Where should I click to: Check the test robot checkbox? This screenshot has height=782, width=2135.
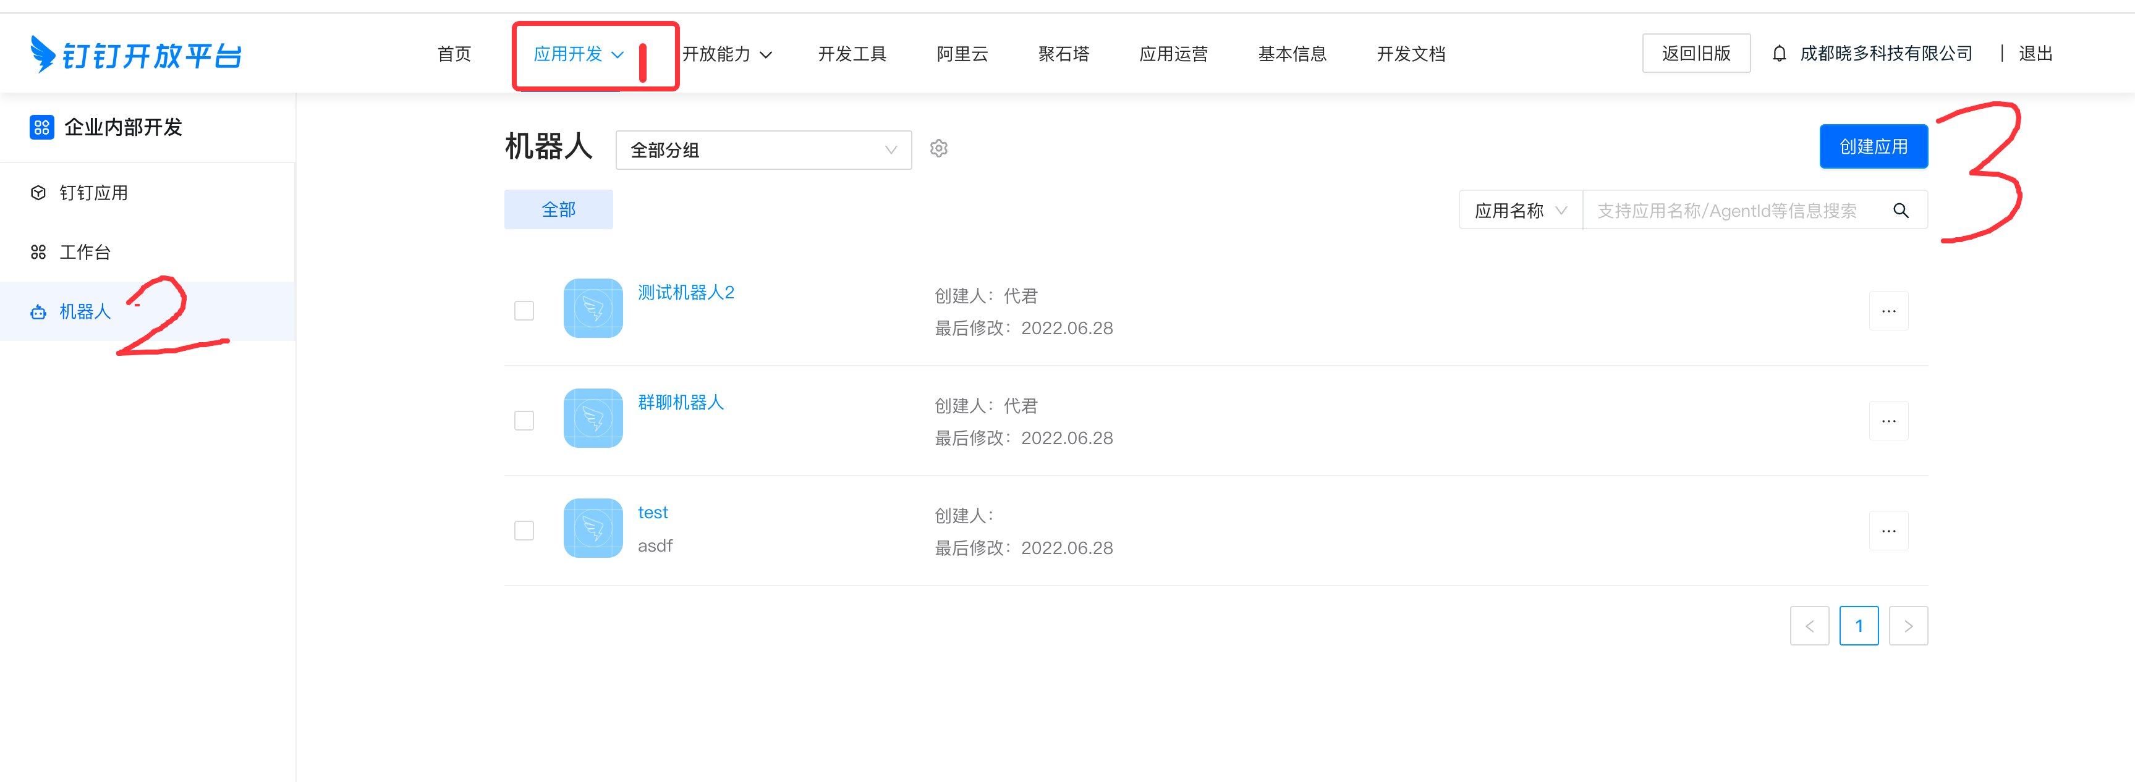[x=524, y=530]
